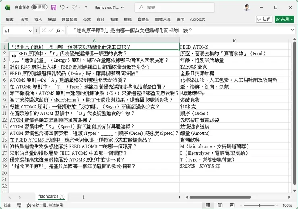Expand the Name Box dropdown arrow

[31, 30]
